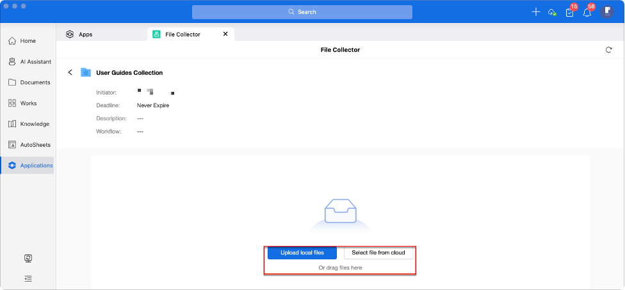Open Home in the sidebar
This screenshot has height=290, width=625.
tap(28, 41)
